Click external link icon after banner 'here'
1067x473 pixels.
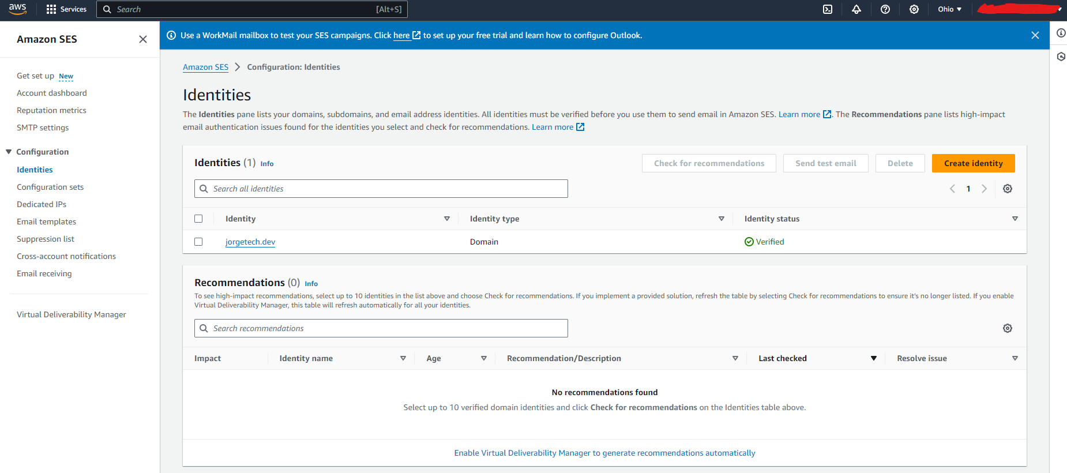416,35
